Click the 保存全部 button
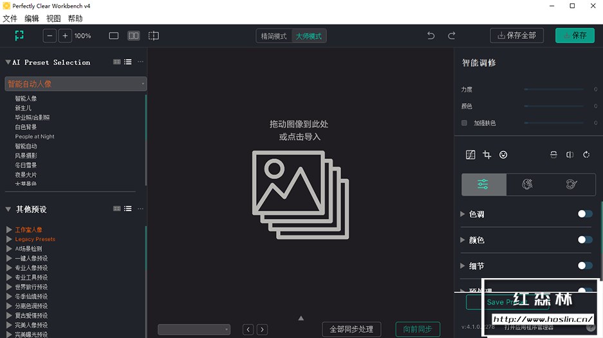The height and width of the screenshot is (338, 603). point(517,35)
